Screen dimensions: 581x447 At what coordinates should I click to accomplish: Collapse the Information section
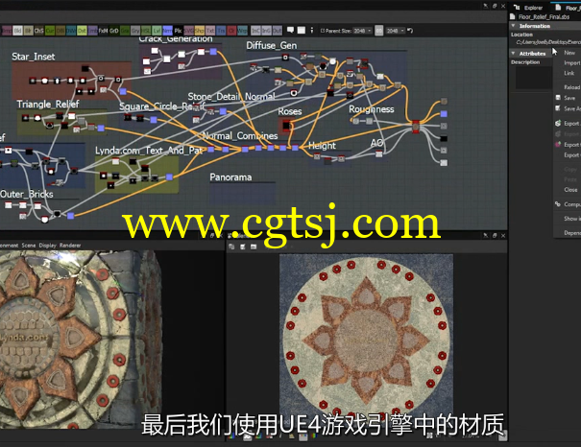tap(513, 26)
